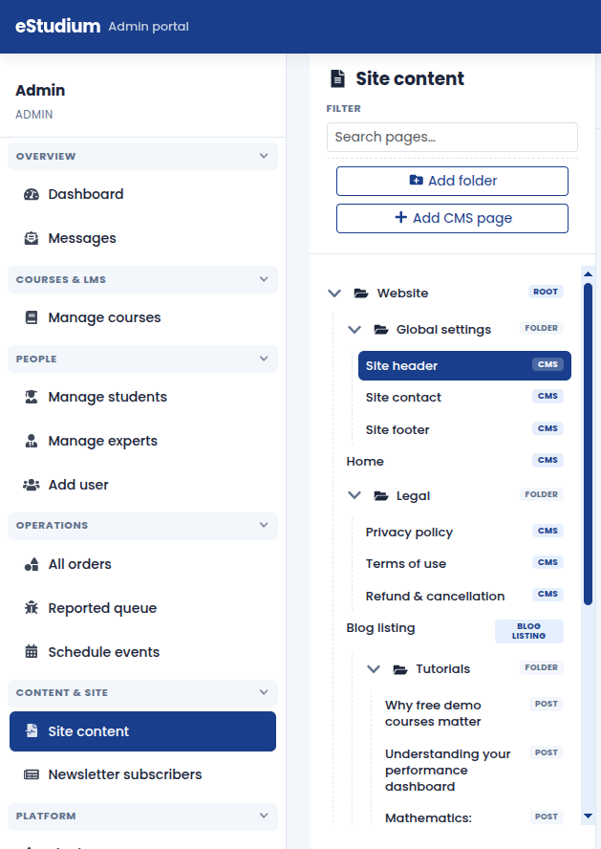The width and height of the screenshot is (601, 849).
Task: Click the Site content file icon in sidebar
Action: point(32,731)
